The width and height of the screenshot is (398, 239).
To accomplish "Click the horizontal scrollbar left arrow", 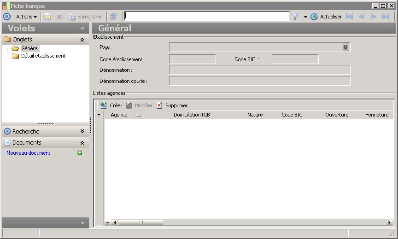I will [x=115, y=222].
